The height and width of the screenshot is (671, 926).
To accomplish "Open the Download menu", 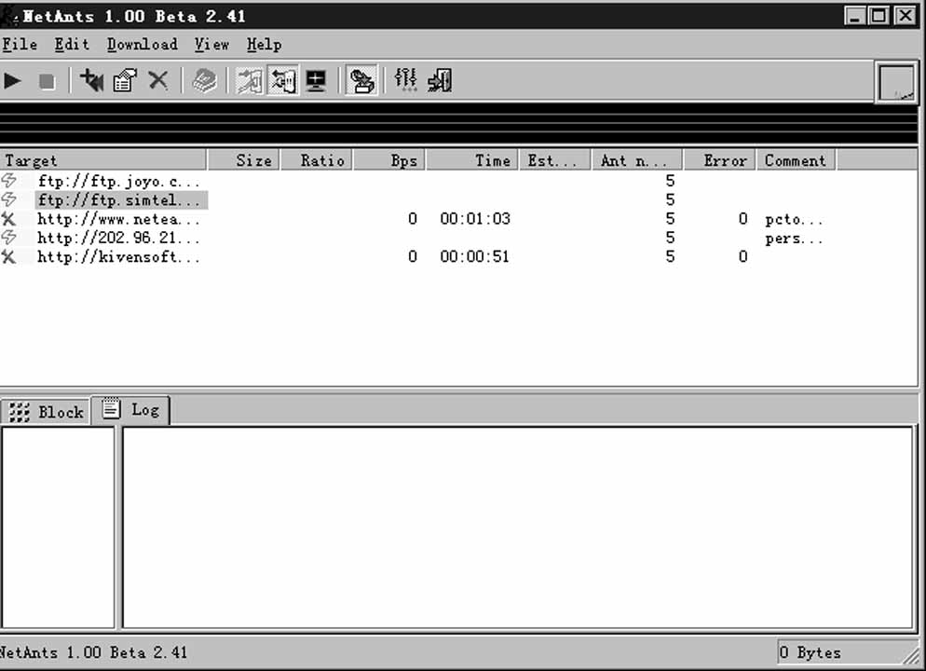I will (x=143, y=45).
